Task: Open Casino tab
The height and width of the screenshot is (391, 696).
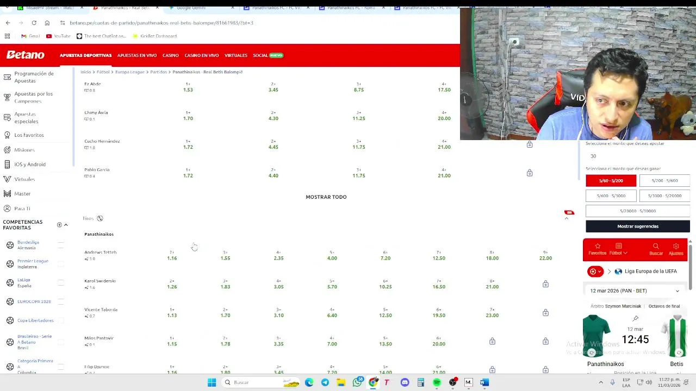Action: [171, 55]
